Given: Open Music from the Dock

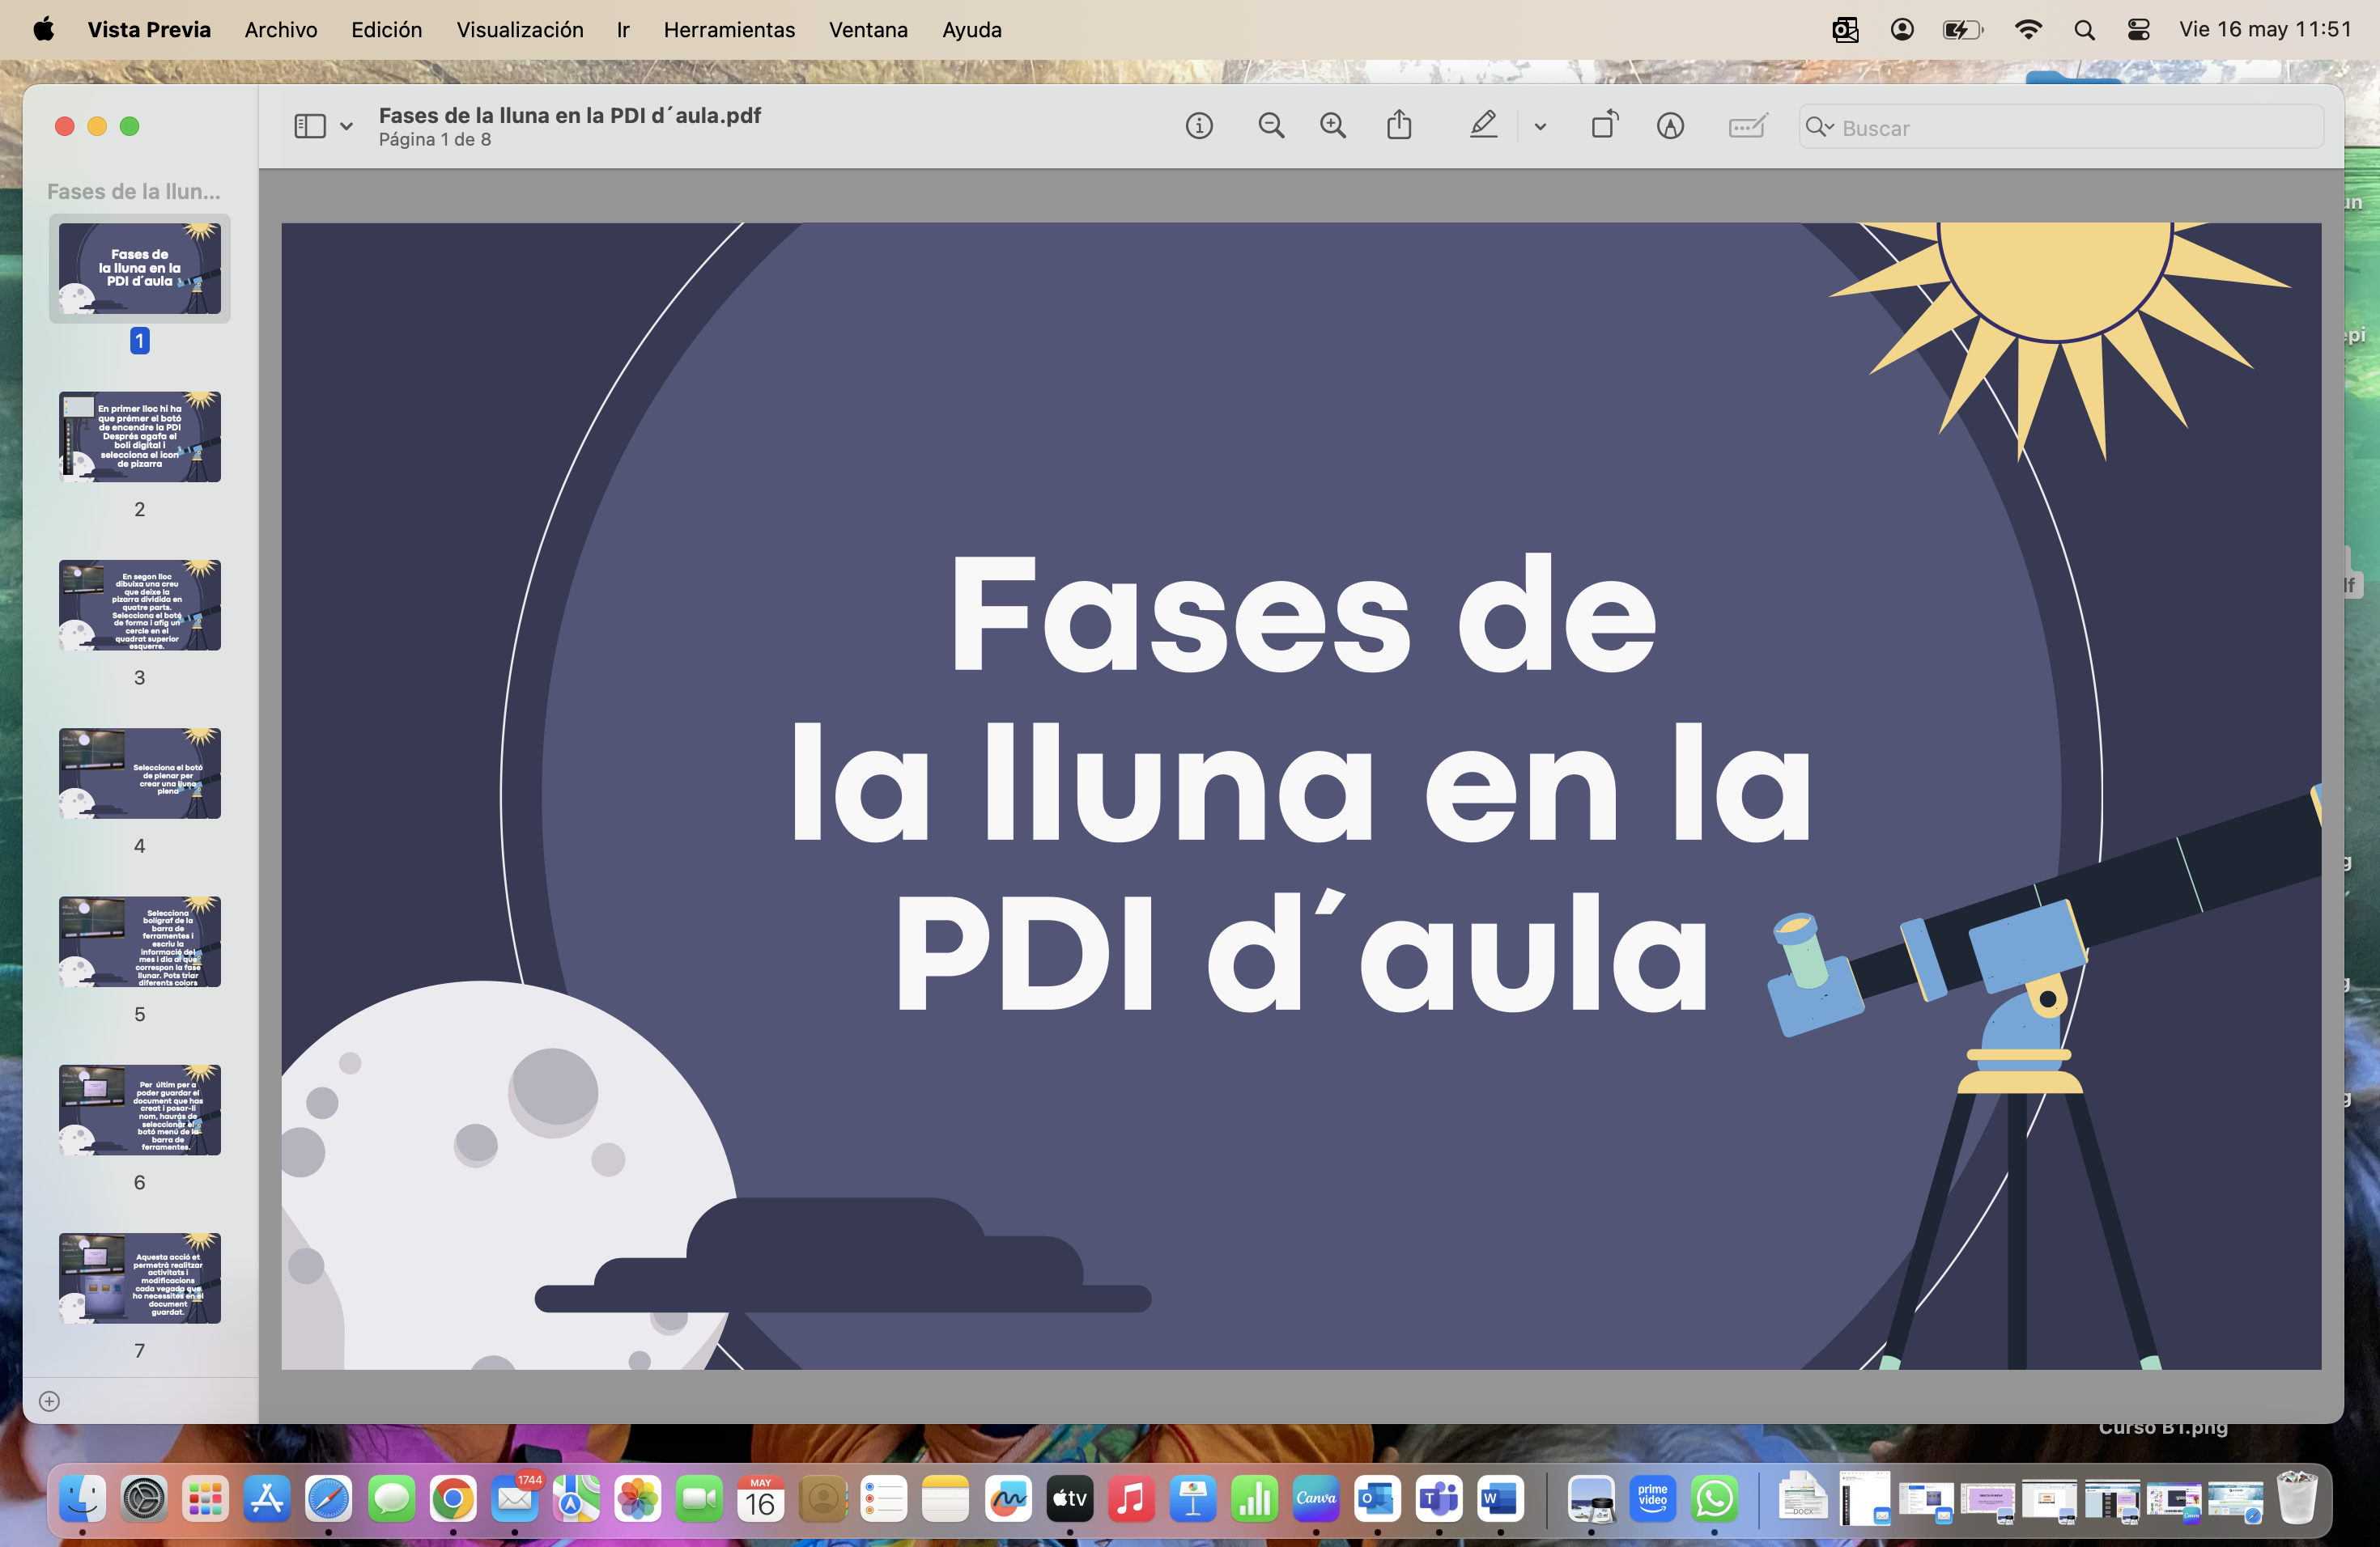Looking at the screenshot, I should tap(1131, 1499).
